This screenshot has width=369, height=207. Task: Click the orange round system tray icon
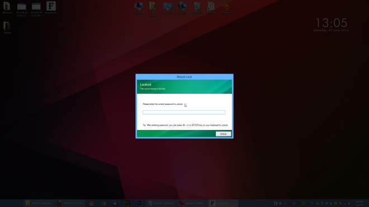click(x=280, y=204)
